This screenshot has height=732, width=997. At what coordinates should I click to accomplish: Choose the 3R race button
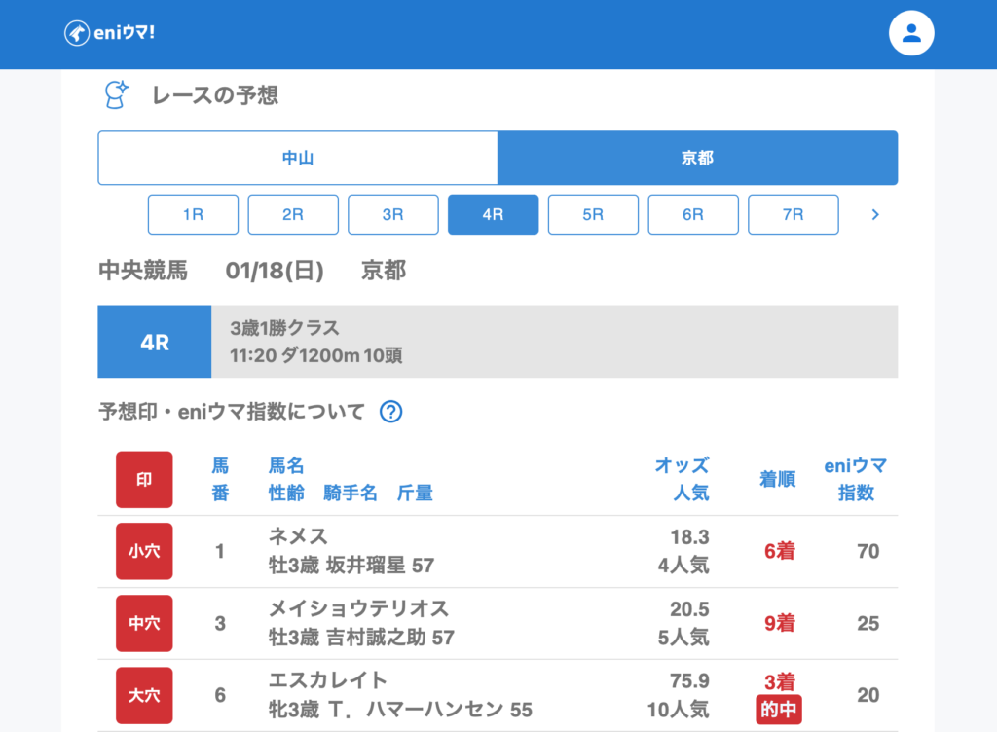393,215
